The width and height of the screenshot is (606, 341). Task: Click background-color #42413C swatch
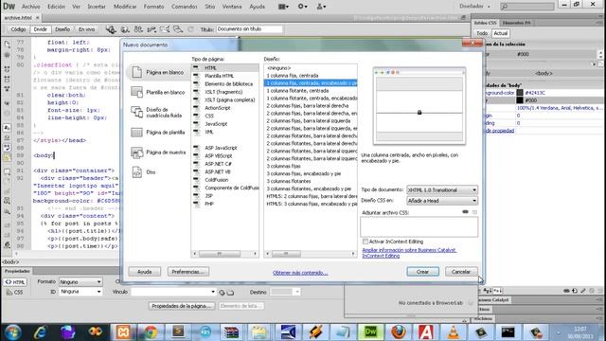tap(520, 93)
